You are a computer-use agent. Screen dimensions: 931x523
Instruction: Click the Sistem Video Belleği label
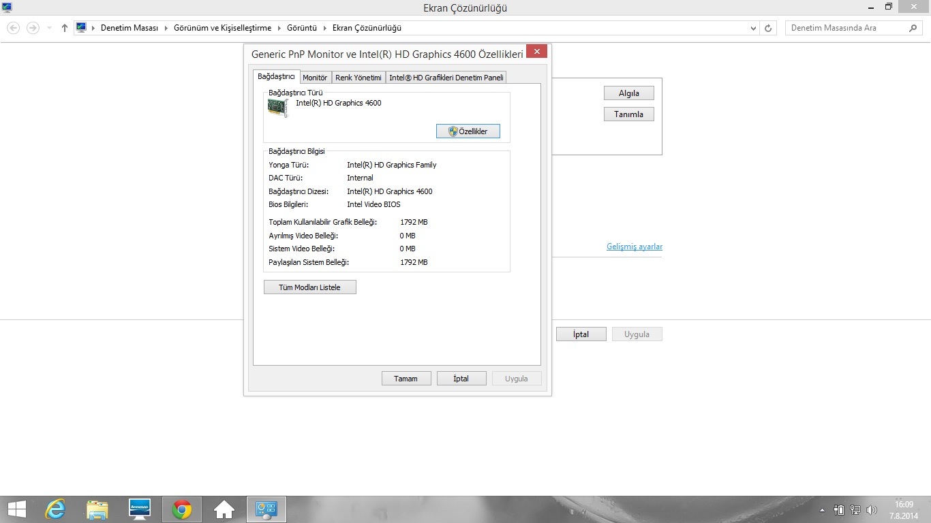click(302, 249)
